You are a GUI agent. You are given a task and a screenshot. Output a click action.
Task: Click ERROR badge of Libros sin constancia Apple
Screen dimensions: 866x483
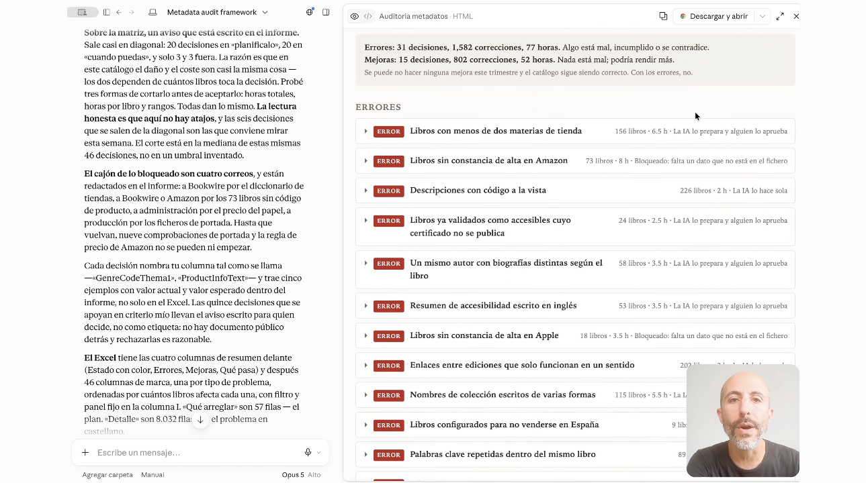(388, 335)
